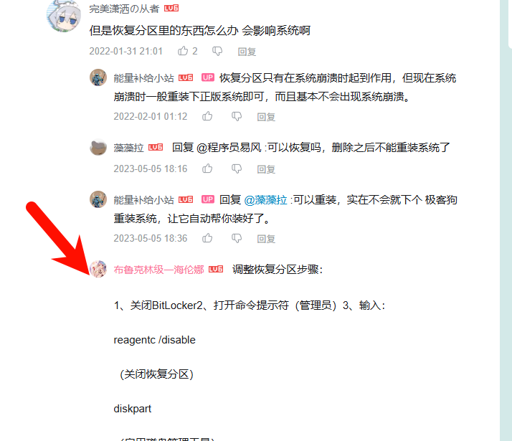Dislike the reply posted 2023-05-05 18:36
Screen dimensions: 512x441
click(x=237, y=238)
